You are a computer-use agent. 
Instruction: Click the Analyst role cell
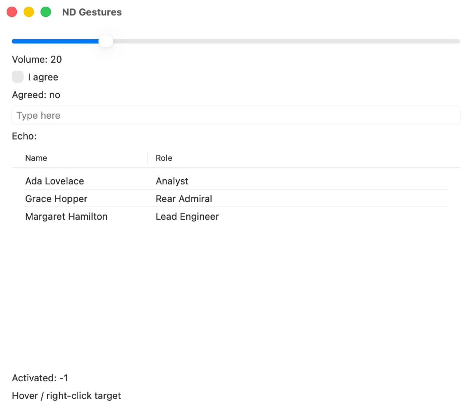(172, 181)
